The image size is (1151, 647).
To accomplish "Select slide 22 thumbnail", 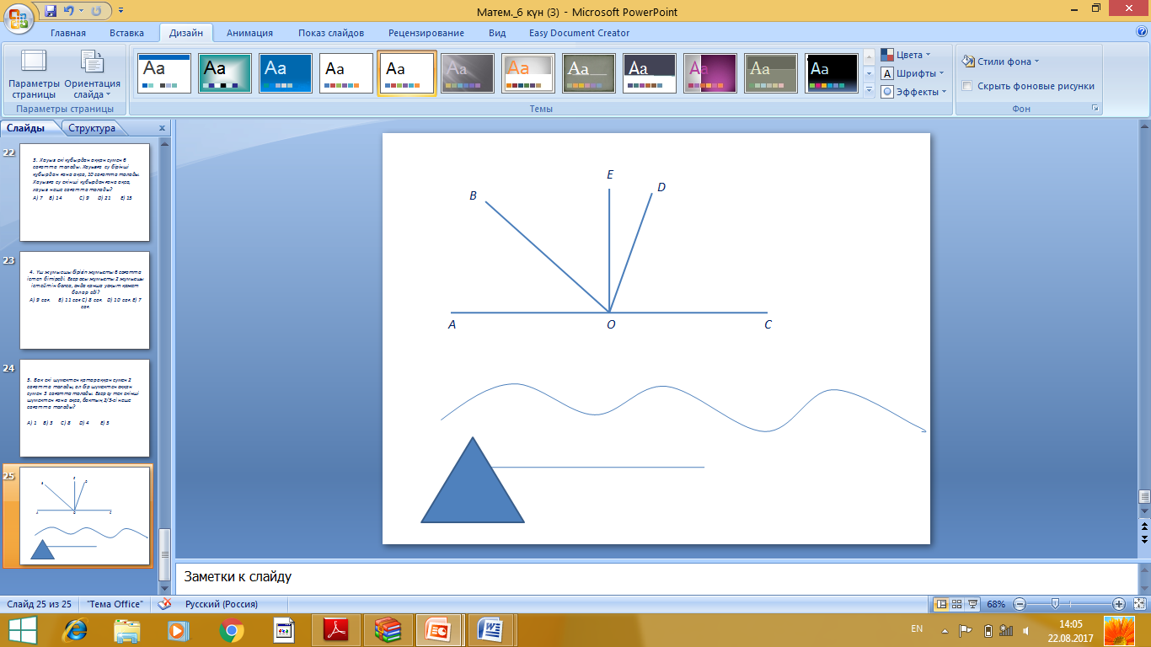I will point(84,192).
